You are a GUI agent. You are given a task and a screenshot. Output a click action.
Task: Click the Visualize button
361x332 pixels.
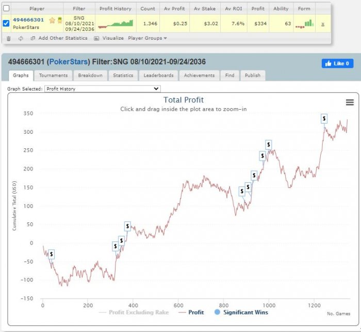click(109, 38)
